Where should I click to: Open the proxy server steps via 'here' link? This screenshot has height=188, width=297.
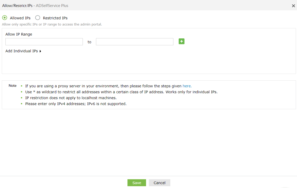tap(187, 86)
